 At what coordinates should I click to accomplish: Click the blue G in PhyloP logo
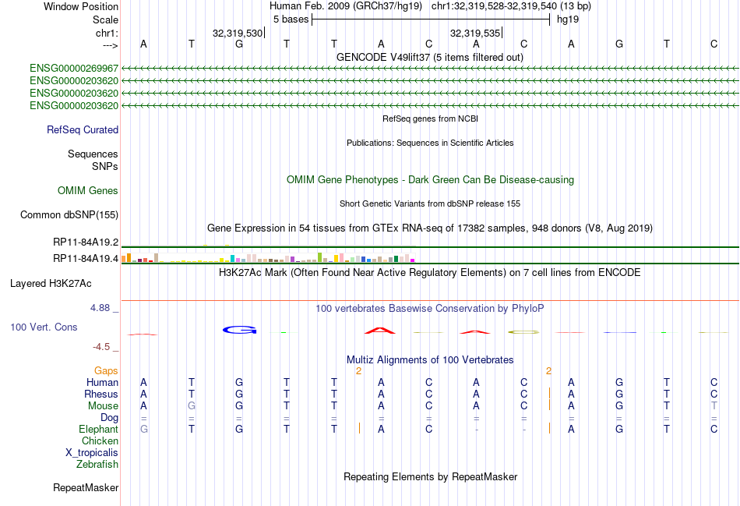pyautogui.click(x=240, y=330)
